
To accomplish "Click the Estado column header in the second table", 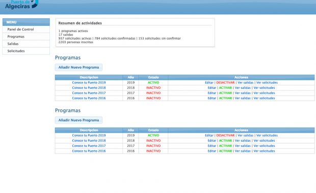I will click(x=153, y=130).
